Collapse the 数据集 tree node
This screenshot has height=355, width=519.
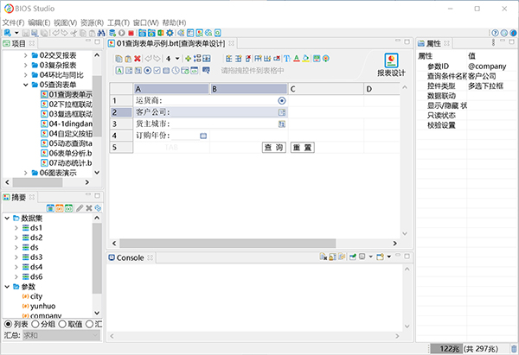[x=8, y=219]
